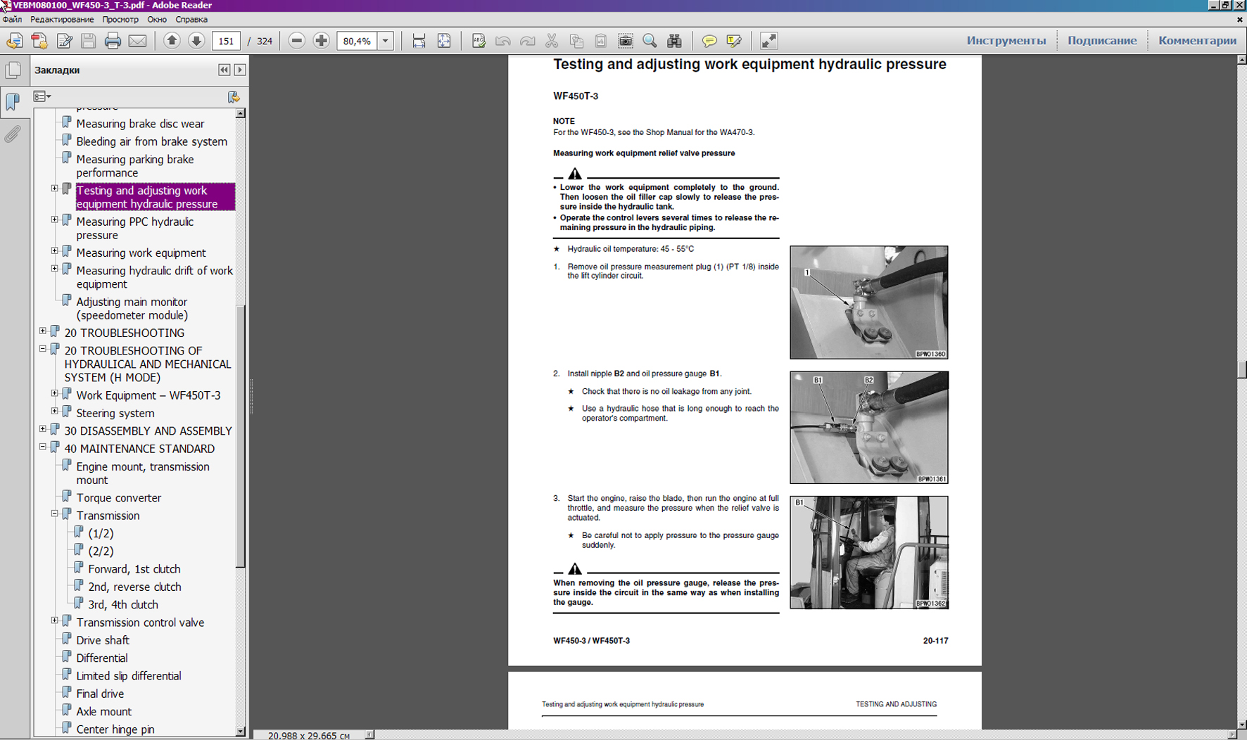This screenshot has height=740, width=1247.
Task: Click the page number input field
Action: [226, 41]
